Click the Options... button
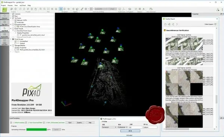This screenshot has width=224, height=137. tap(80, 122)
